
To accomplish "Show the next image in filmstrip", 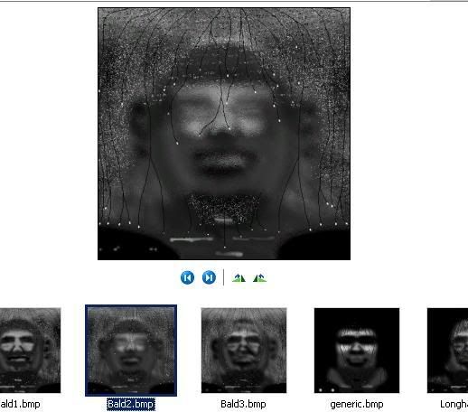I will click(209, 277).
